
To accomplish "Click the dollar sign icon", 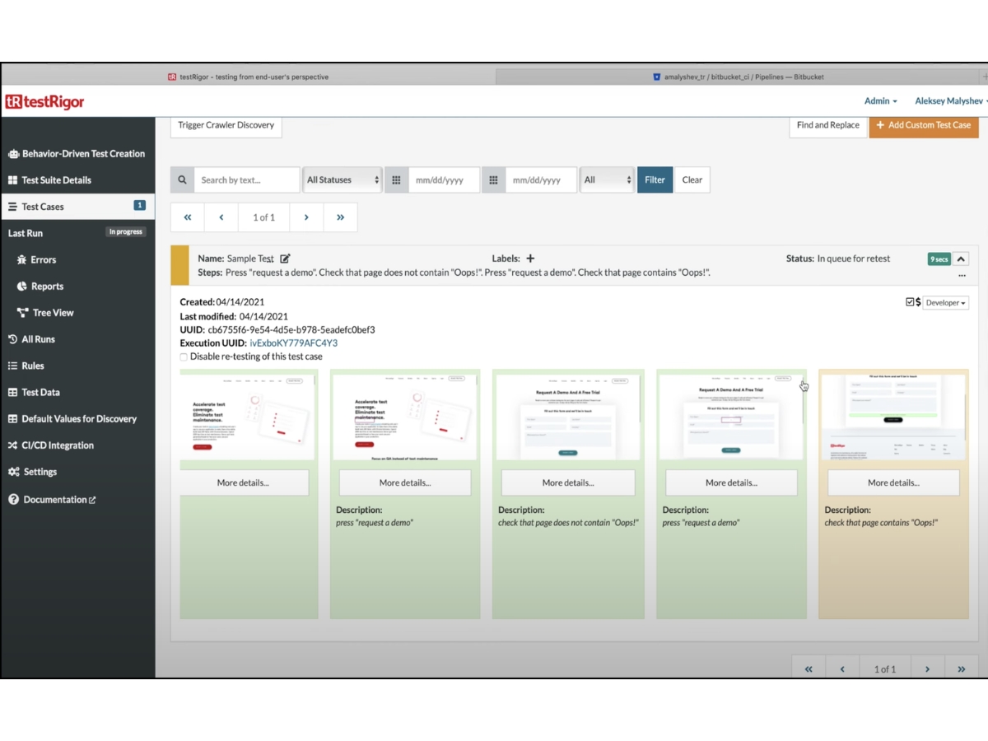I will pyautogui.click(x=919, y=302).
